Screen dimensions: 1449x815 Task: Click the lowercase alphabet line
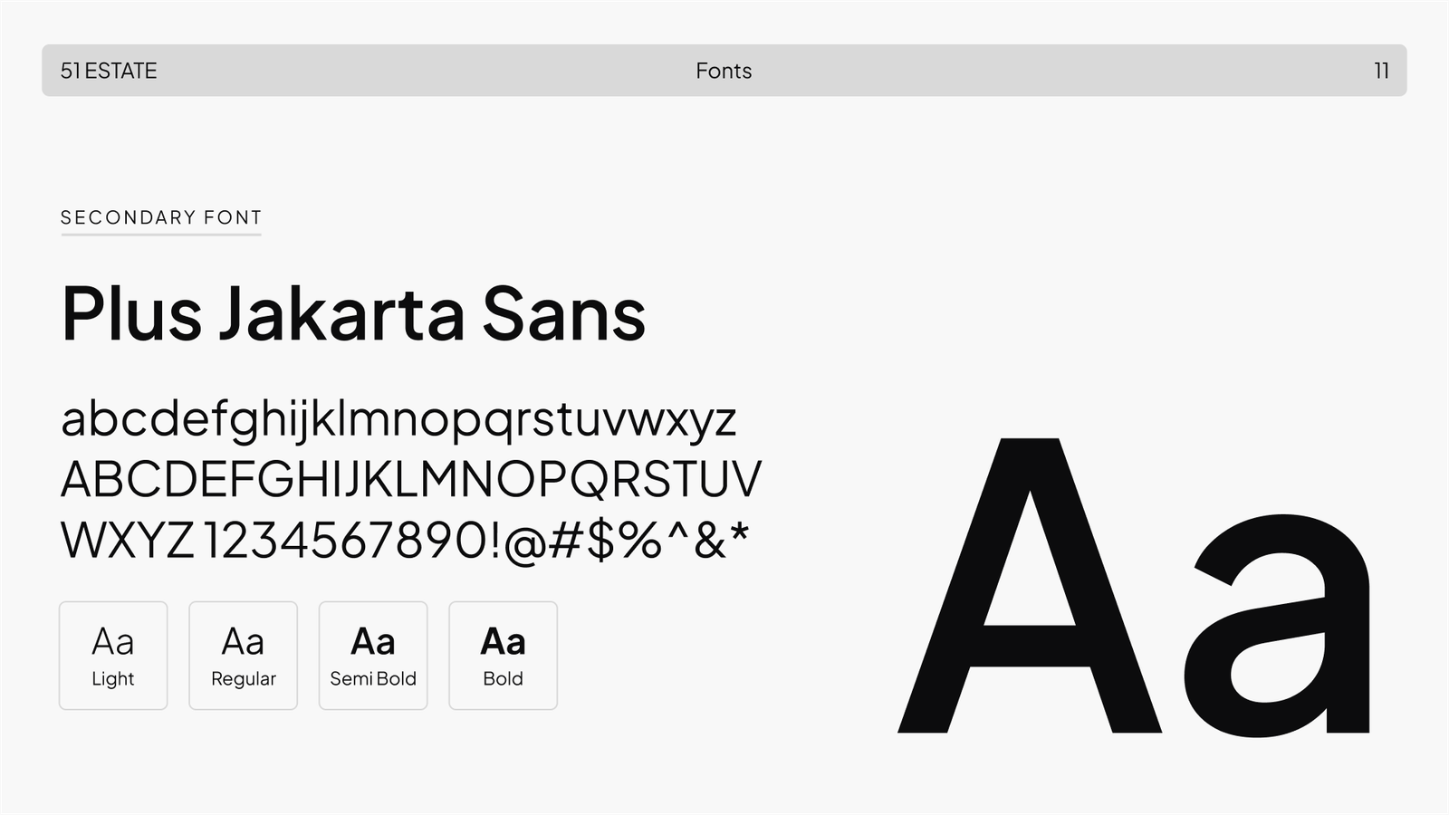tap(398, 420)
